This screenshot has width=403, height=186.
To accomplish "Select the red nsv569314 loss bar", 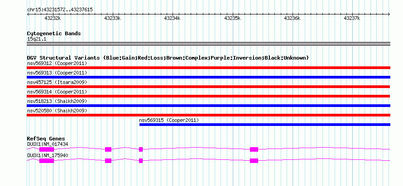I will click(208, 96).
